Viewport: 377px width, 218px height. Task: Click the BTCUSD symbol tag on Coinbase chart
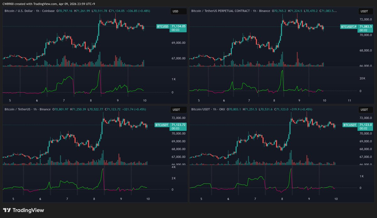click(163, 27)
